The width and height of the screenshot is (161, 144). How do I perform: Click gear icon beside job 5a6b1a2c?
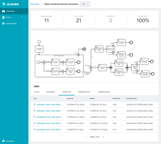coord(35,104)
